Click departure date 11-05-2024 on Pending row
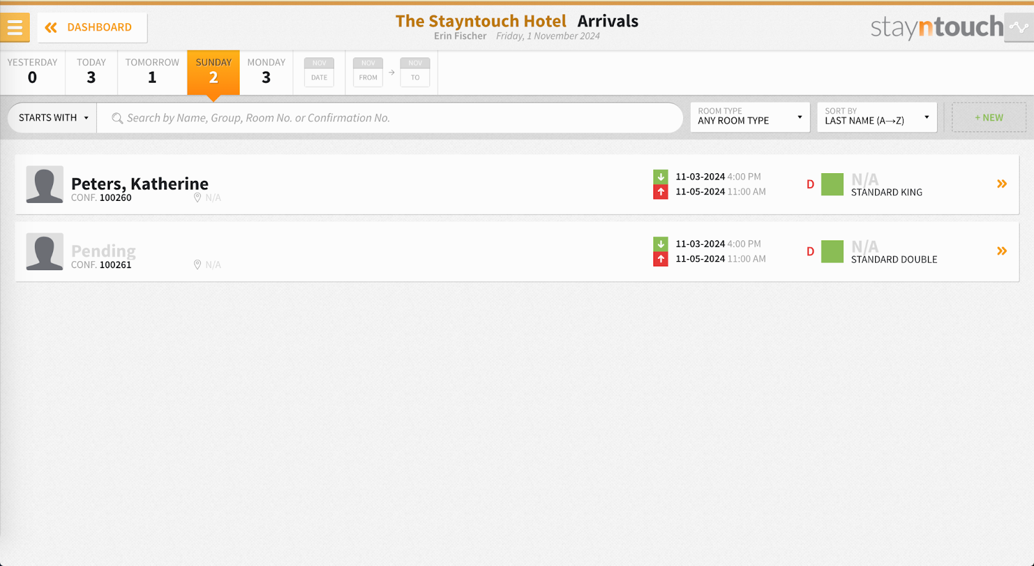 click(x=700, y=259)
